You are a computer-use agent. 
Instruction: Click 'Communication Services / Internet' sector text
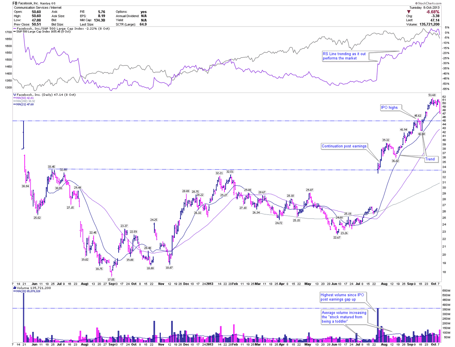38,7
